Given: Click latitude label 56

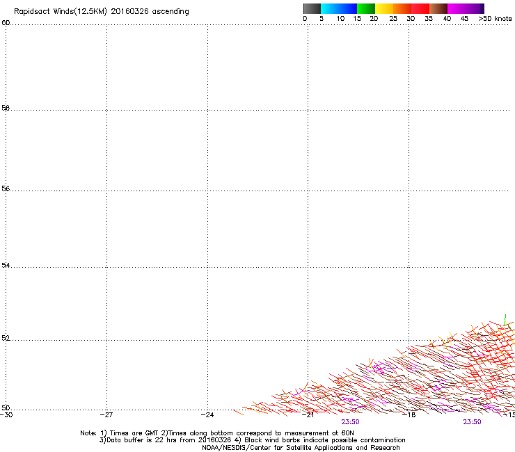Looking at the screenshot, I should coord(6,188).
